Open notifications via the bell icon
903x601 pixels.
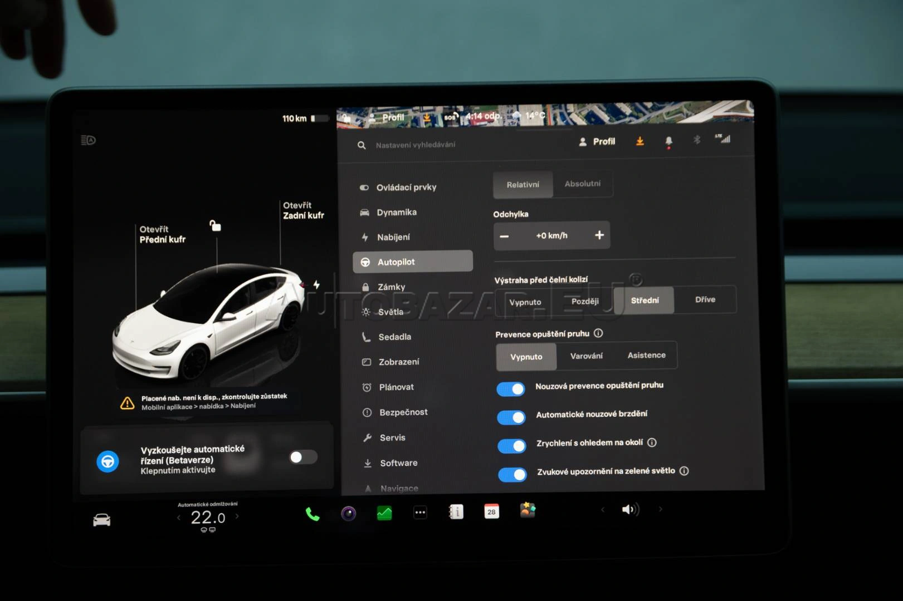pos(668,142)
